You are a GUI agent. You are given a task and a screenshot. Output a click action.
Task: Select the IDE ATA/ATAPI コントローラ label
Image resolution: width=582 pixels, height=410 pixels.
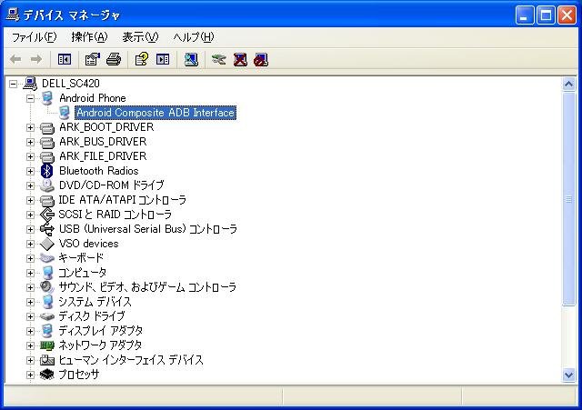[x=123, y=200]
